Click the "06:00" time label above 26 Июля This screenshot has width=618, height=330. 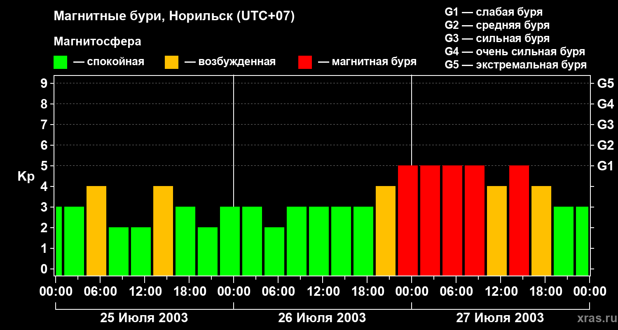278,292
